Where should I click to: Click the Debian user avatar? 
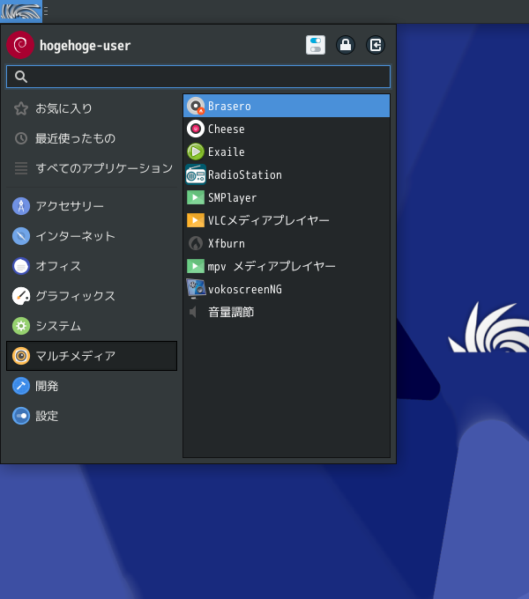click(20, 45)
